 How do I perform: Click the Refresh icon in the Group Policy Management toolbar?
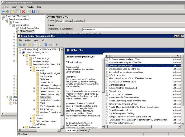click(28, 11)
